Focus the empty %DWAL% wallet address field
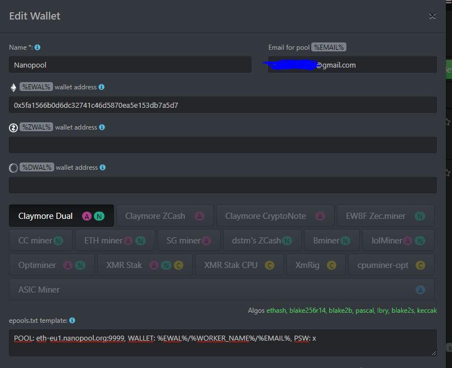This screenshot has width=452, height=368. pos(223,185)
